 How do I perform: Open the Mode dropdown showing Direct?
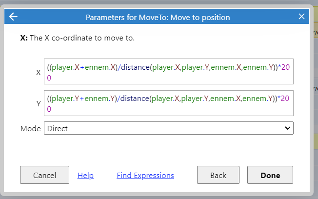(169, 128)
